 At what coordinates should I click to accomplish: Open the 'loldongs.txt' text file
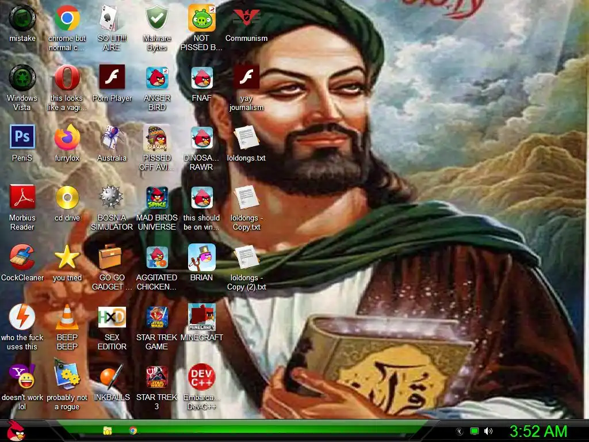(x=246, y=138)
